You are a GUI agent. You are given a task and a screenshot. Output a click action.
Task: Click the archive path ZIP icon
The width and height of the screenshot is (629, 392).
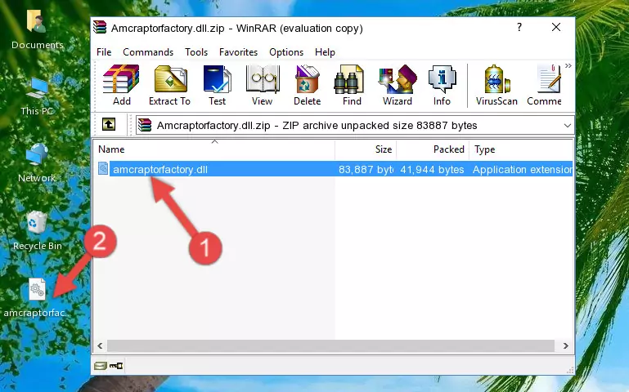point(145,125)
